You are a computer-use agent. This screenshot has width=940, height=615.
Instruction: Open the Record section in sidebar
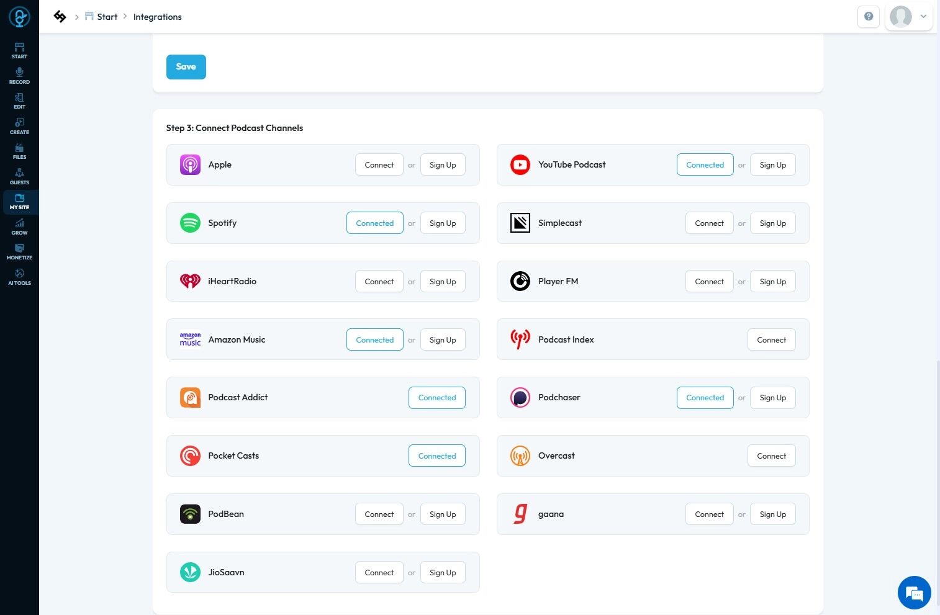(x=19, y=76)
